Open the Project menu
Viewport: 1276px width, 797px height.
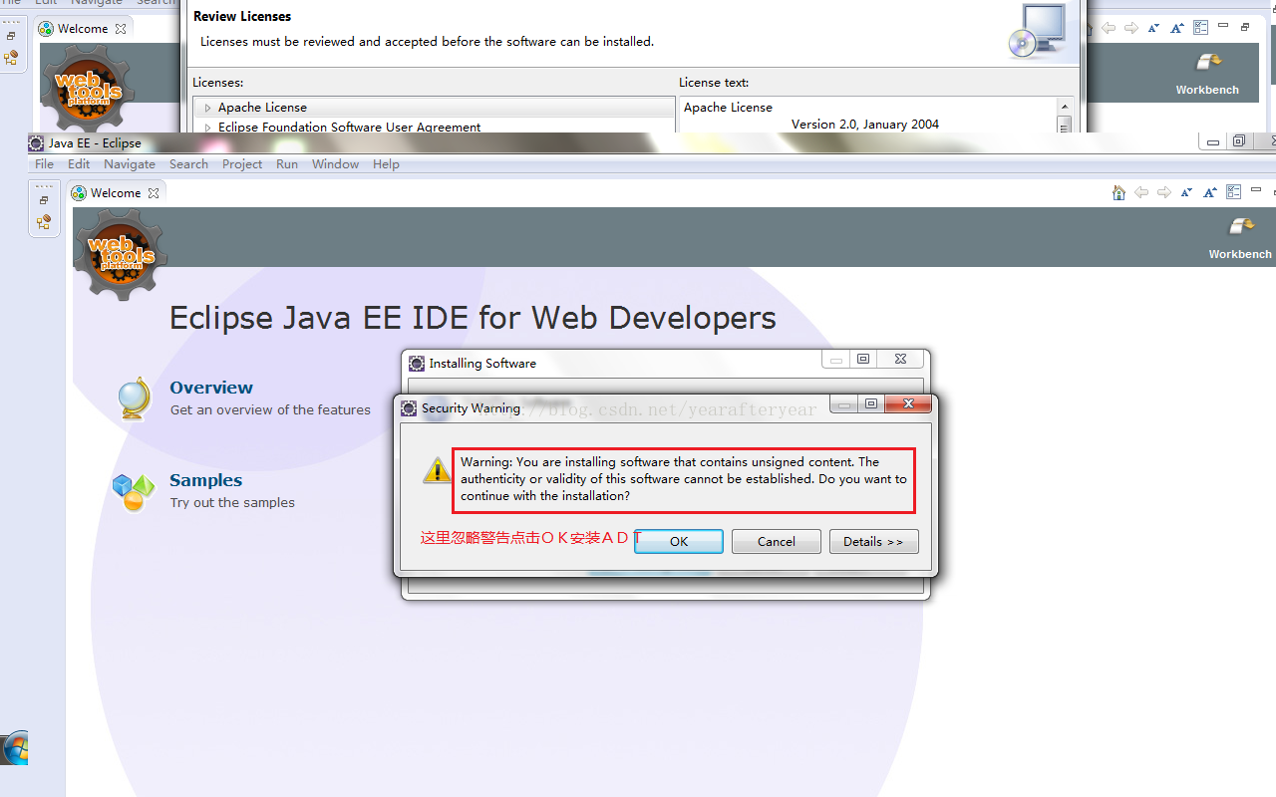tap(242, 163)
